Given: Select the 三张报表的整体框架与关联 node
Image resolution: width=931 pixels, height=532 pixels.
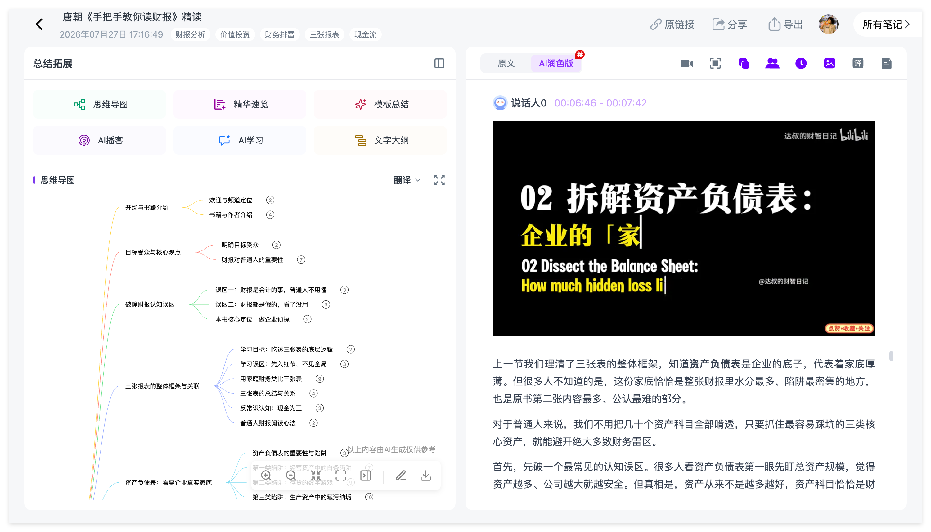Looking at the screenshot, I should coord(162,386).
